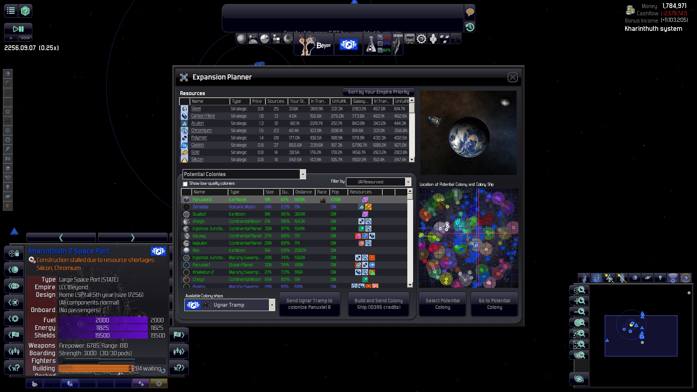Open the Available Colony ships dropdown
Viewport: 697px width, 392px height.
272,305
